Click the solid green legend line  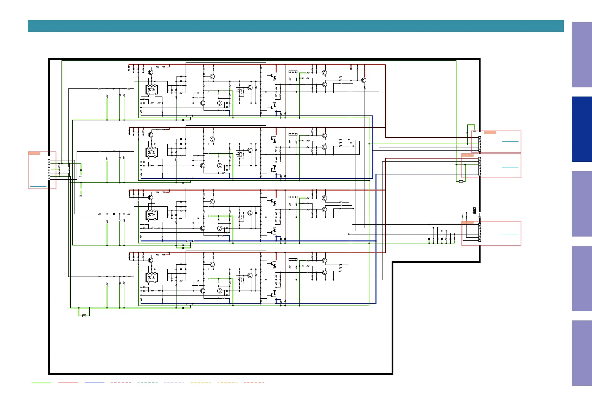coord(41,383)
